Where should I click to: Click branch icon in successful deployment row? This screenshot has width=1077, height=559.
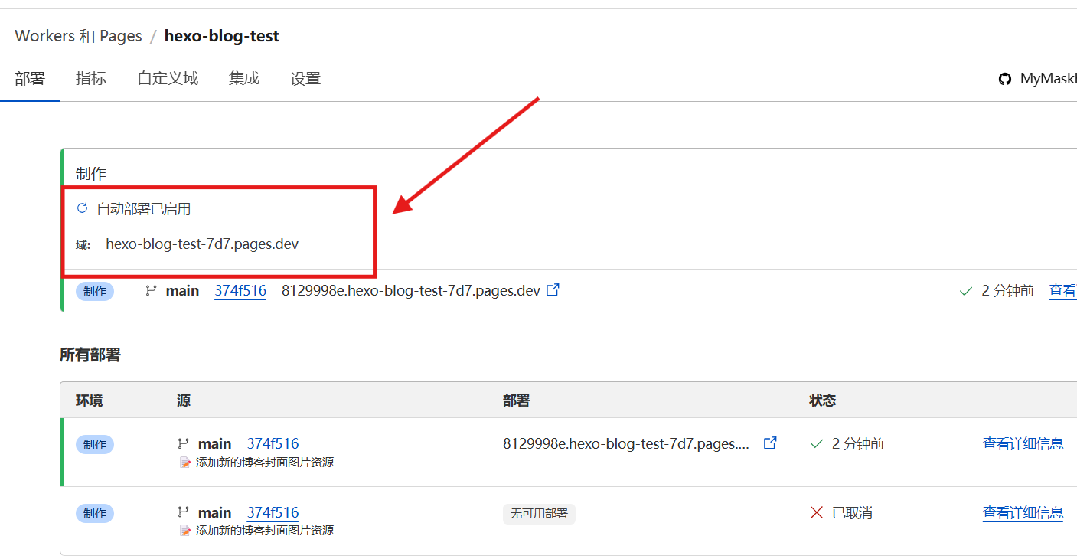[x=183, y=443]
